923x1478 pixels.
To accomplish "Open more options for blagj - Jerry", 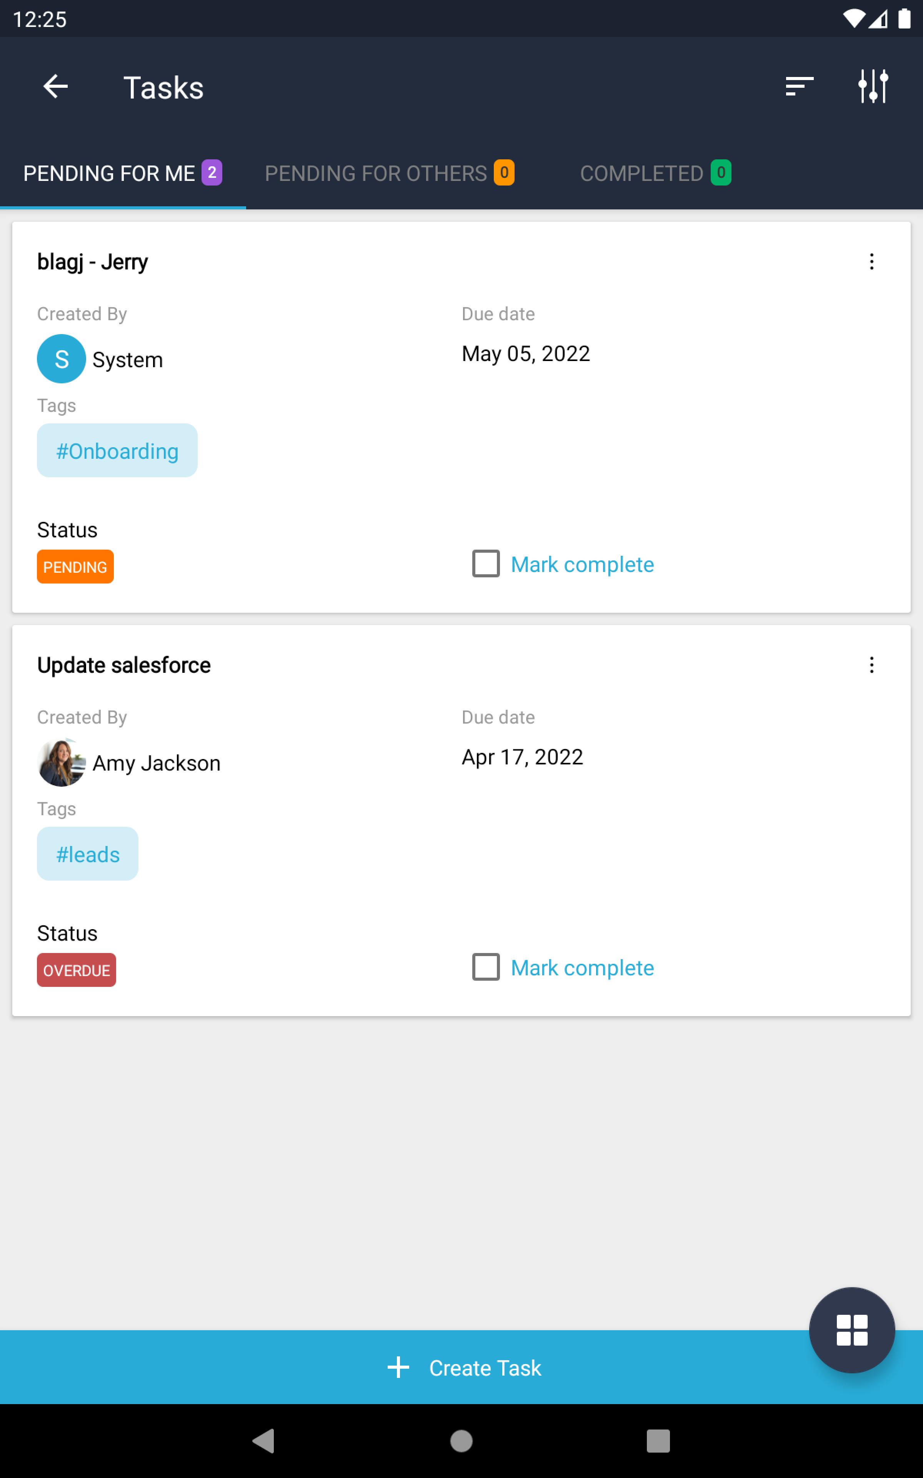I will point(871,262).
